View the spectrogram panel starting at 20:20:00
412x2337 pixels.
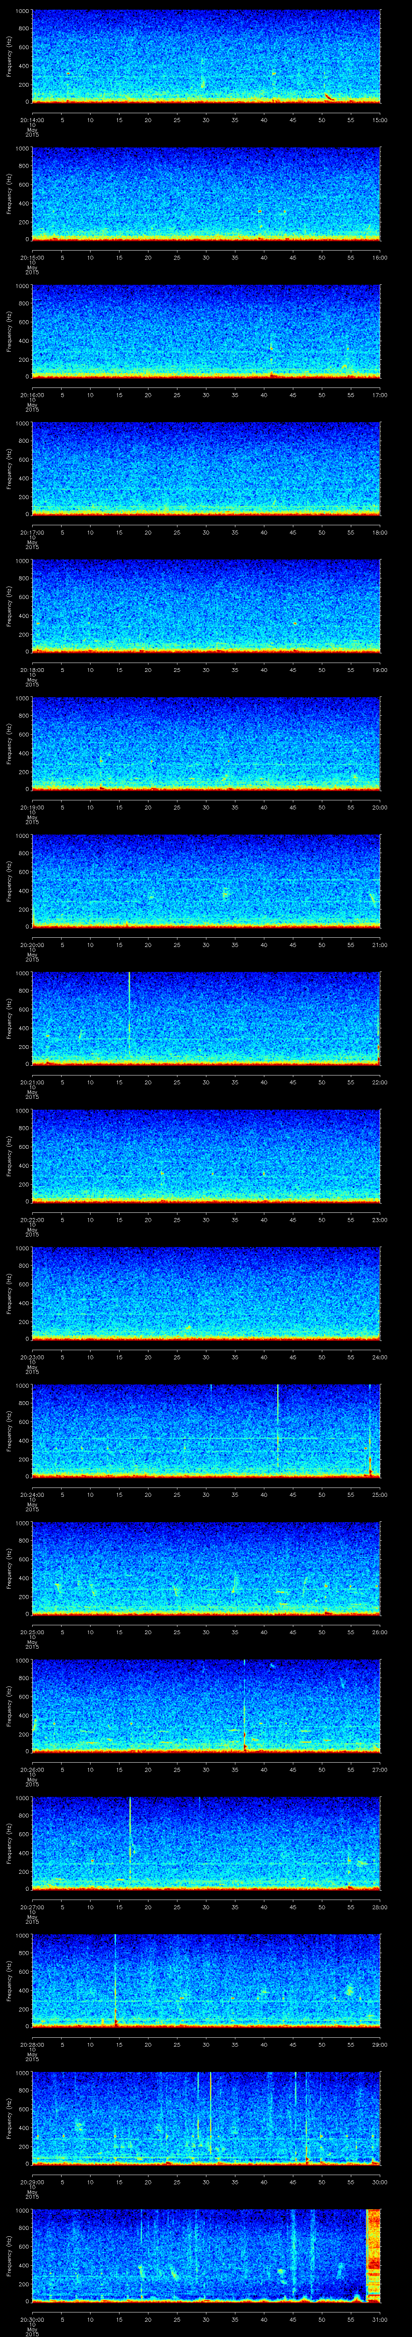206,881
